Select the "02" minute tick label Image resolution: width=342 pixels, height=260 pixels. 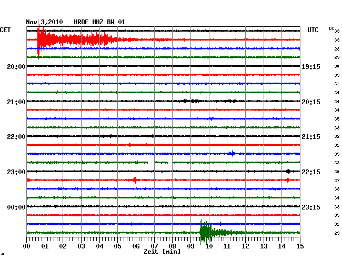click(x=63, y=246)
